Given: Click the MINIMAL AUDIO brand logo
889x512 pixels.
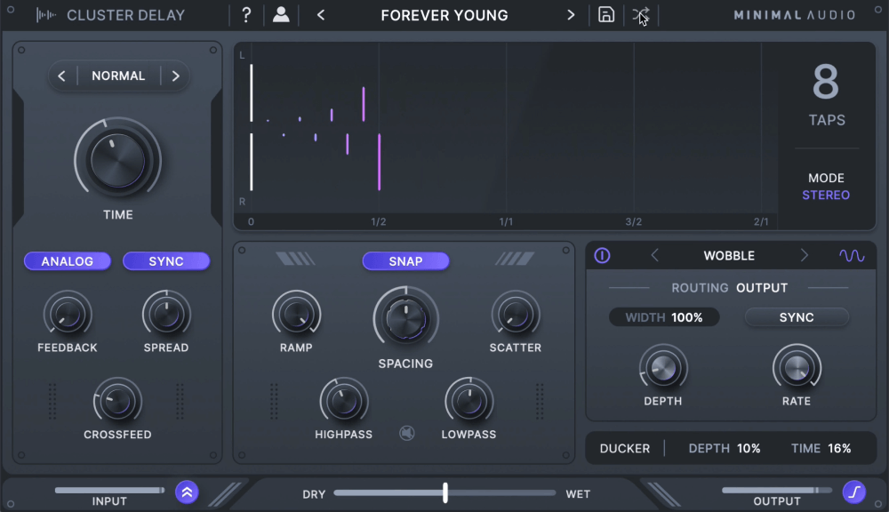Looking at the screenshot, I should 794,15.
